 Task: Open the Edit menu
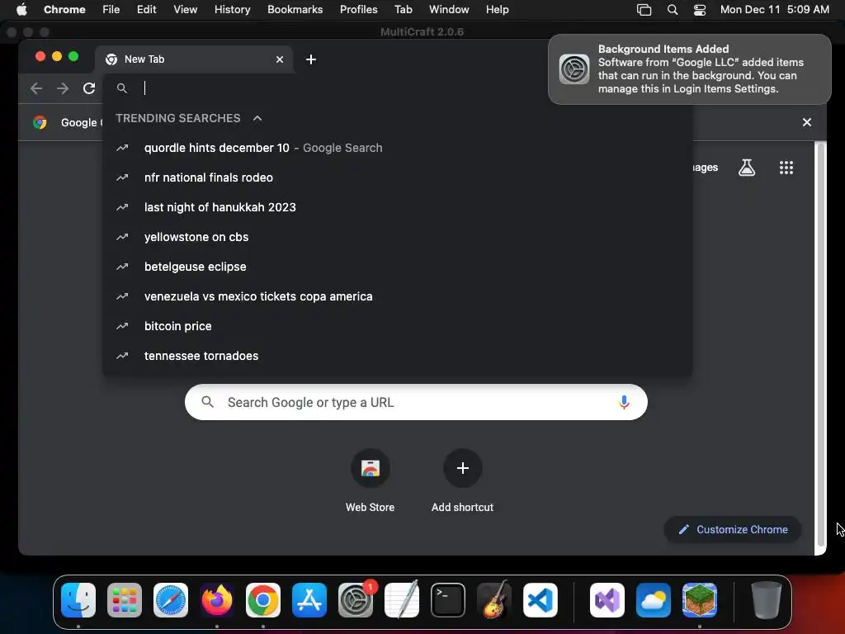pos(147,9)
